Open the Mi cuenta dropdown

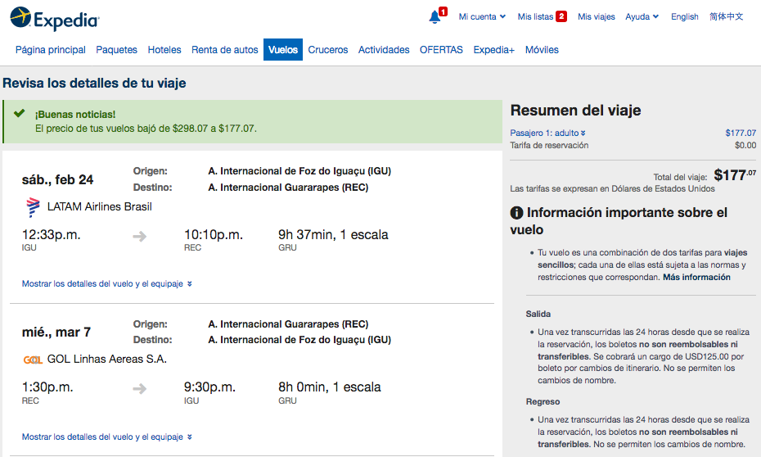tap(483, 16)
